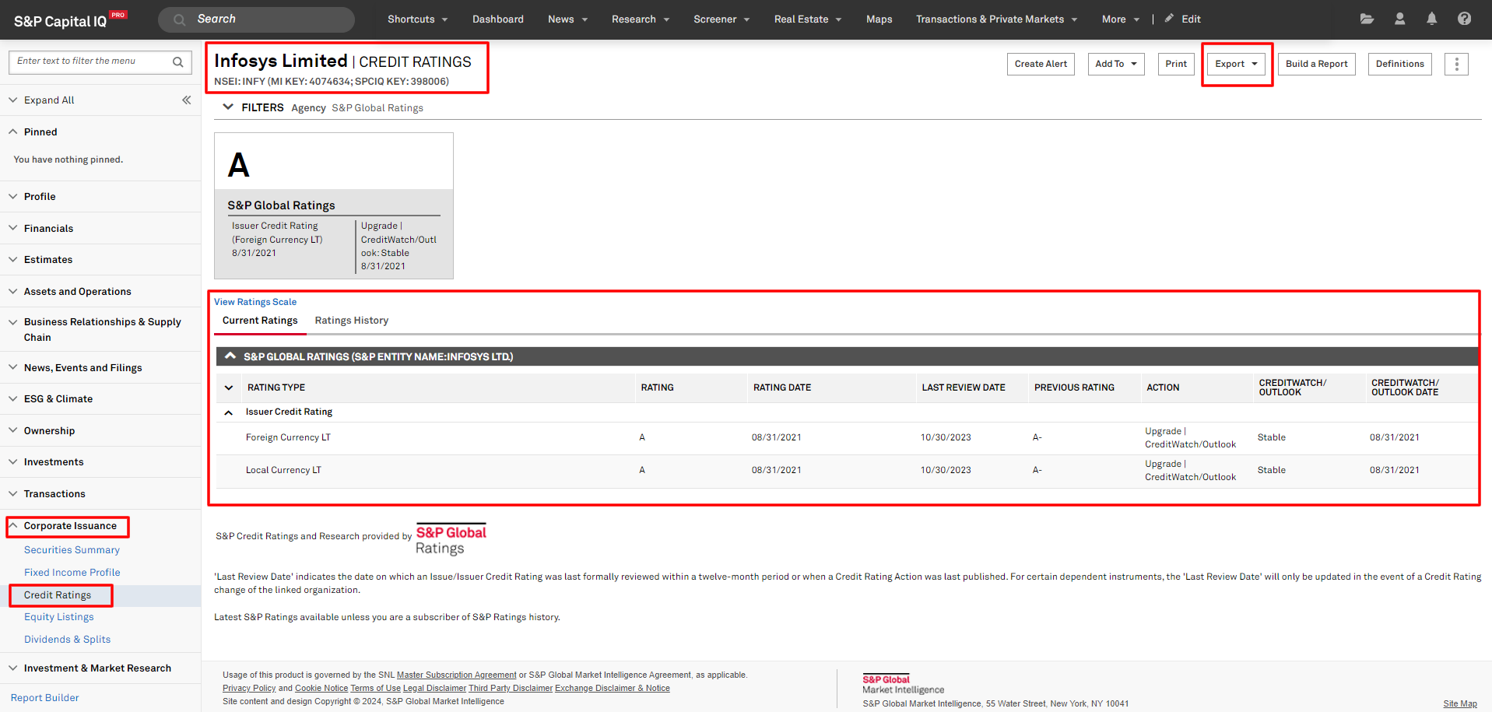Expand the Shortcuts menu
1492x712 pixels.
tap(417, 19)
